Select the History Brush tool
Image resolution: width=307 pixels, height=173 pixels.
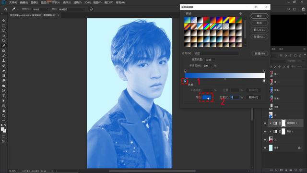click(x=3, y=66)
